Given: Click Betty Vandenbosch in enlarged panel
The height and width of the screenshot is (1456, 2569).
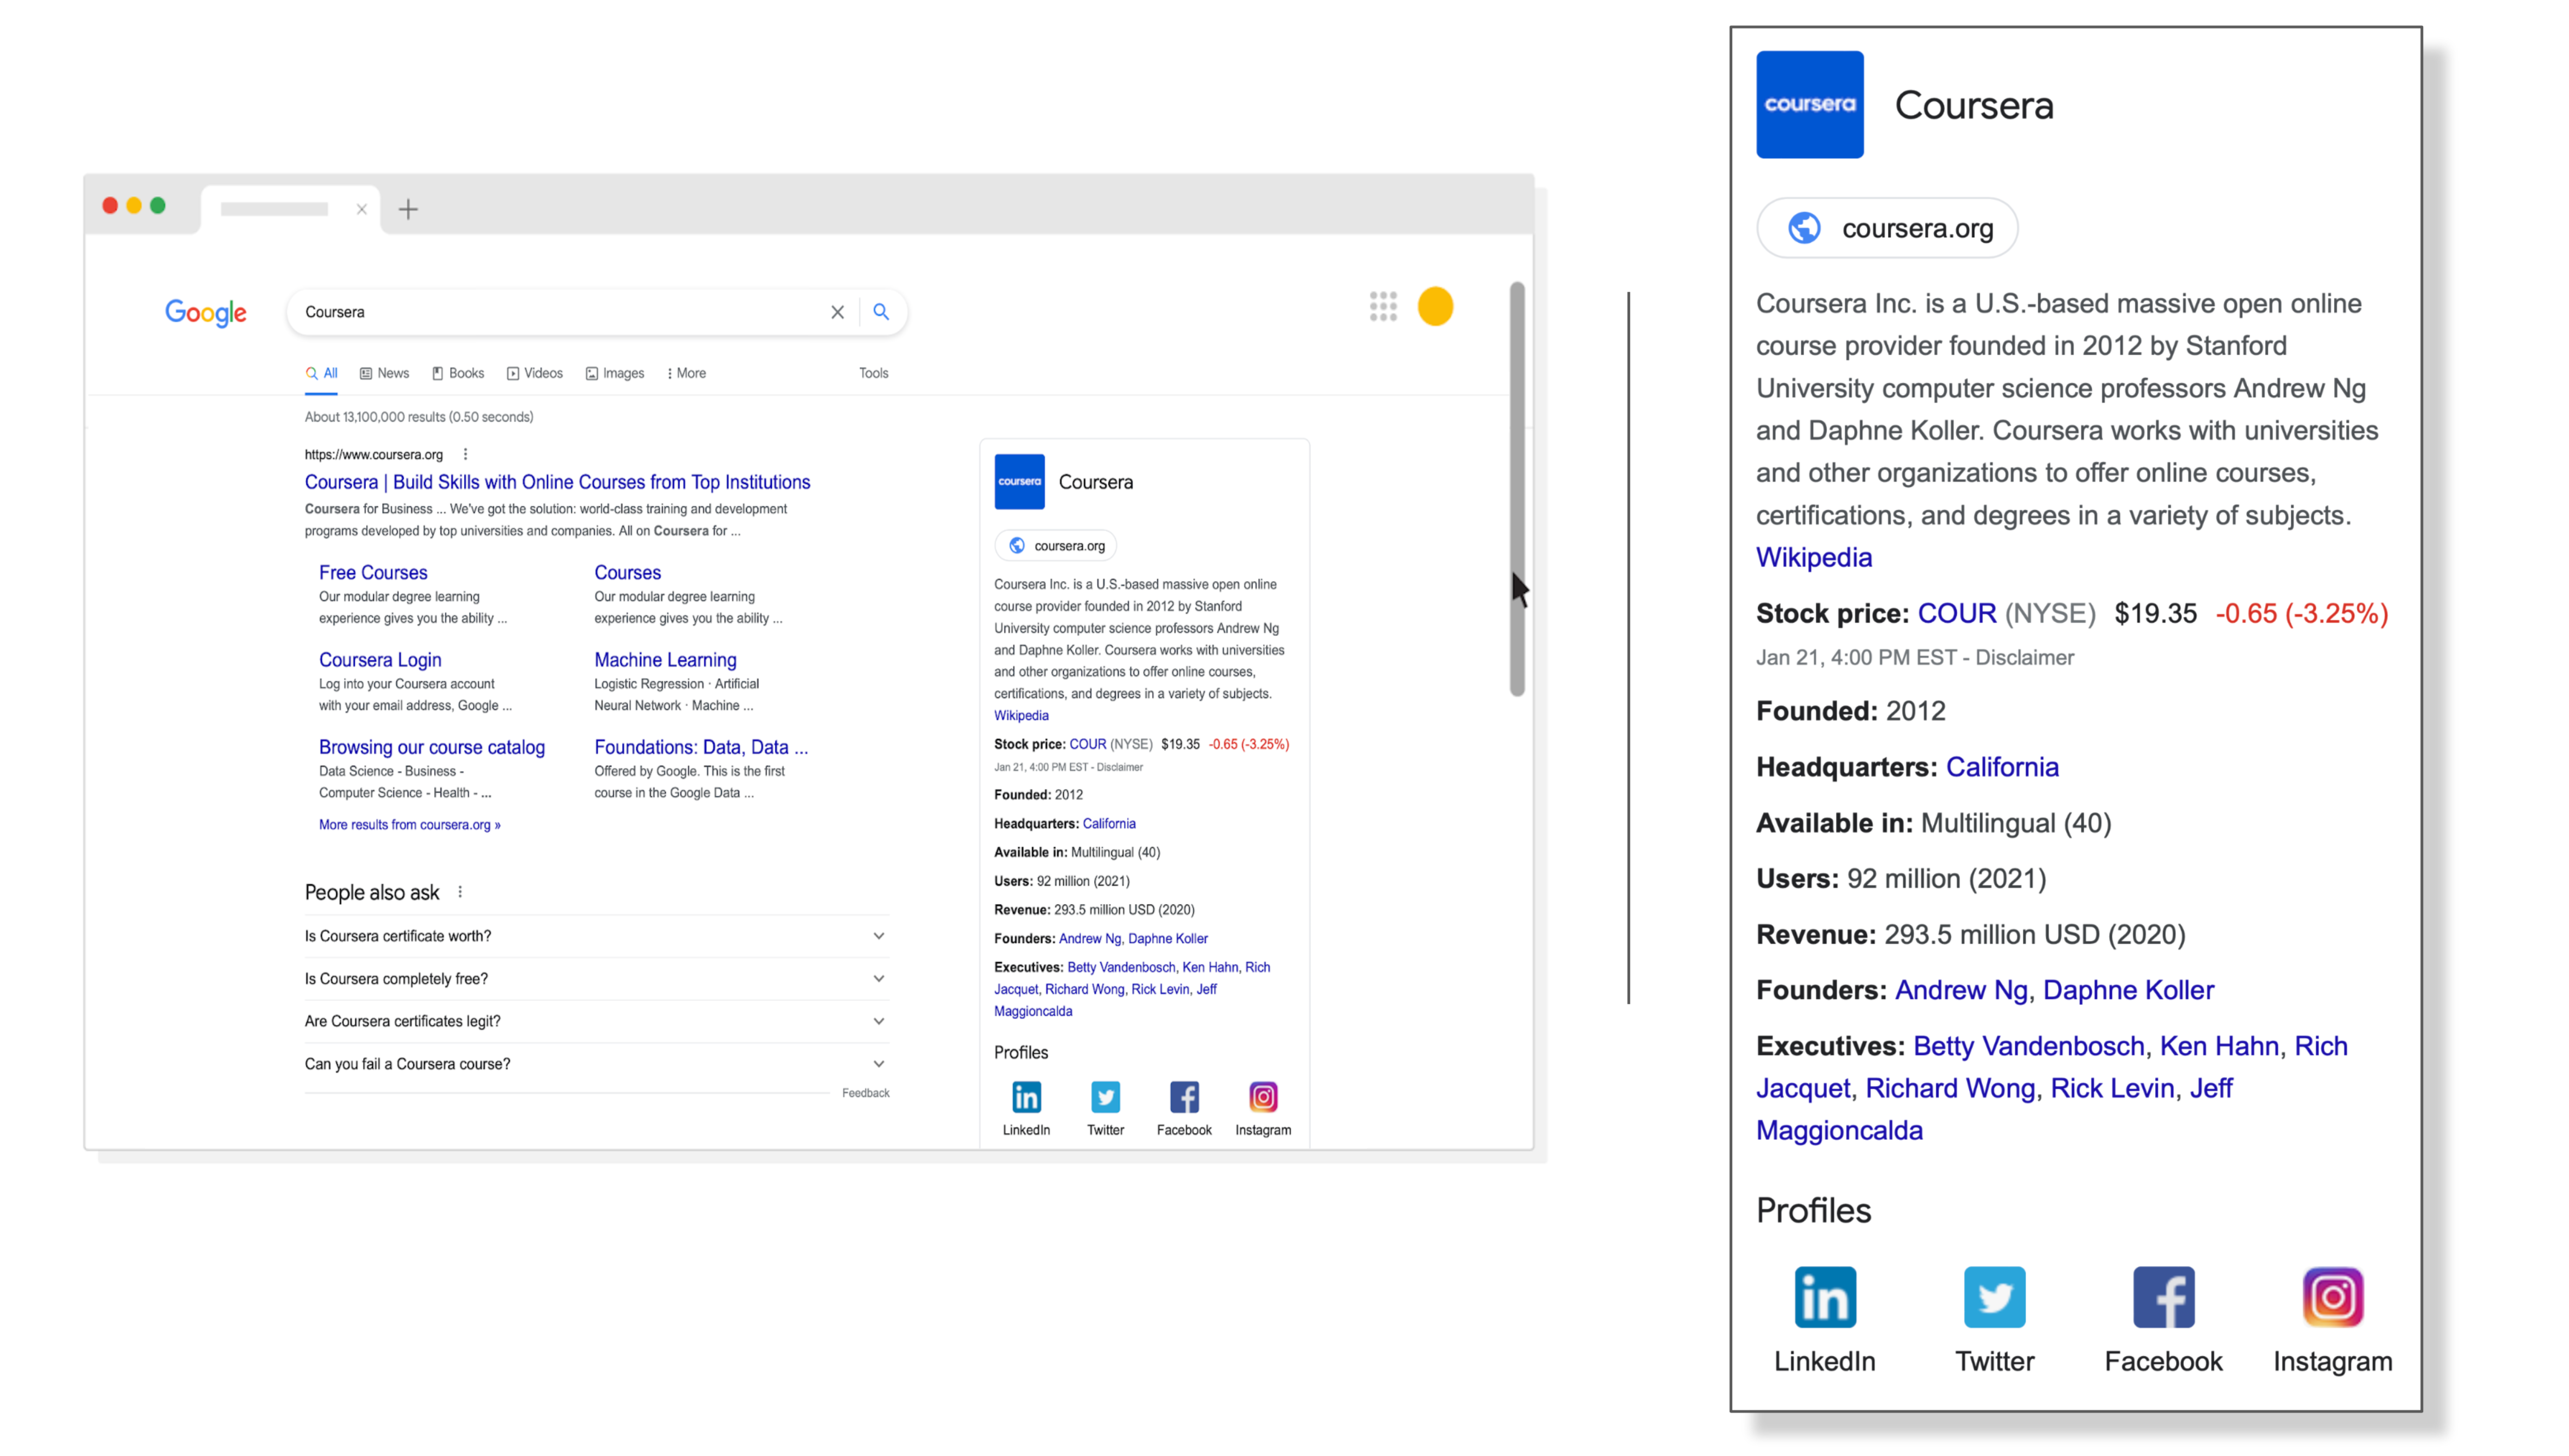Looking at the screenshot, I should (x=2028, y=1046).
